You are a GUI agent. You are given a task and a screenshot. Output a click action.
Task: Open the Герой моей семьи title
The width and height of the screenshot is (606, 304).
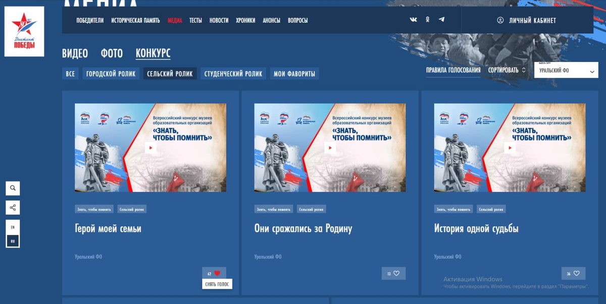(x=108, y=229)
